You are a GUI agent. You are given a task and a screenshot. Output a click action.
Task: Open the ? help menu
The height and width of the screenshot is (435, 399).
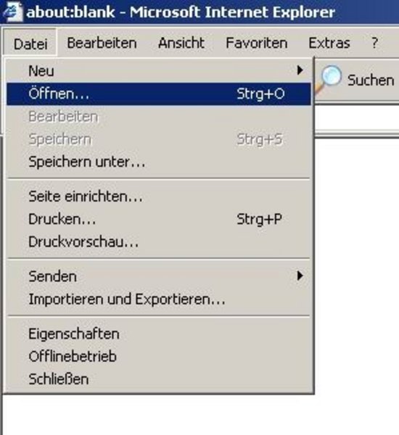pyautogui.click(x=374, y=43)
